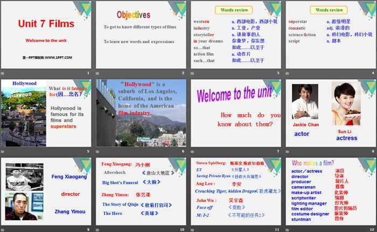Click slide number 9 label
Viewport: 377px width, 232px height.
88,230
